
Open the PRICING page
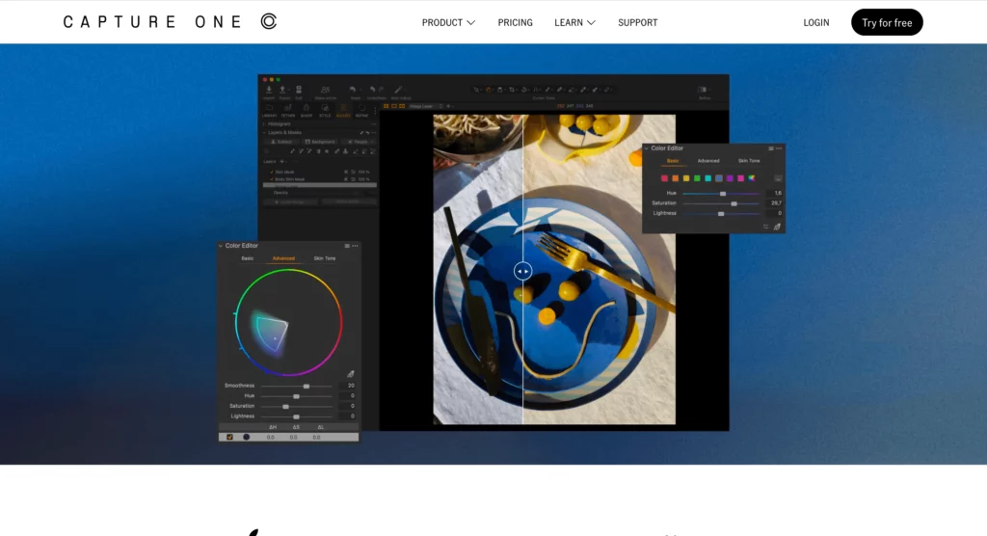point(515,23)
